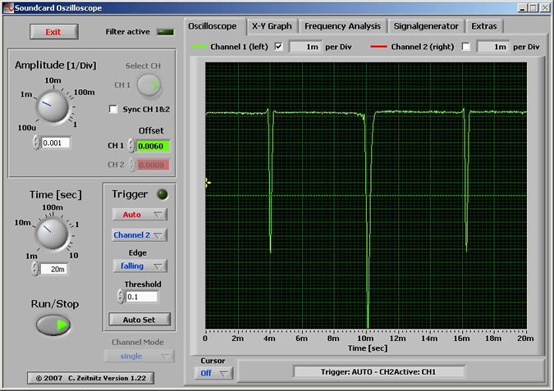The image size is (554, 391).
Task: Click the Time knob dial
Action: coord(52,234)
